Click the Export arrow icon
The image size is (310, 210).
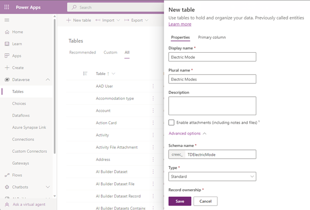[127, 20]
